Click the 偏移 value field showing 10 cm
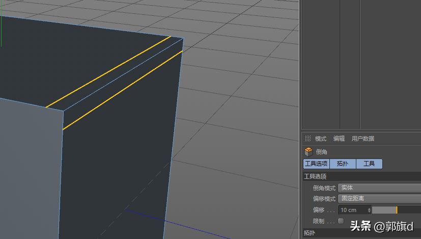The height and width of the screenshot is (239, 421). pyautogui.click(x=353, y=210)
